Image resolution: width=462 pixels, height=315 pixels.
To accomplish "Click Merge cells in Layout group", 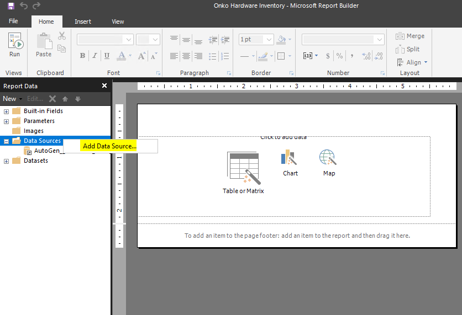I will (x=410, y=36).
